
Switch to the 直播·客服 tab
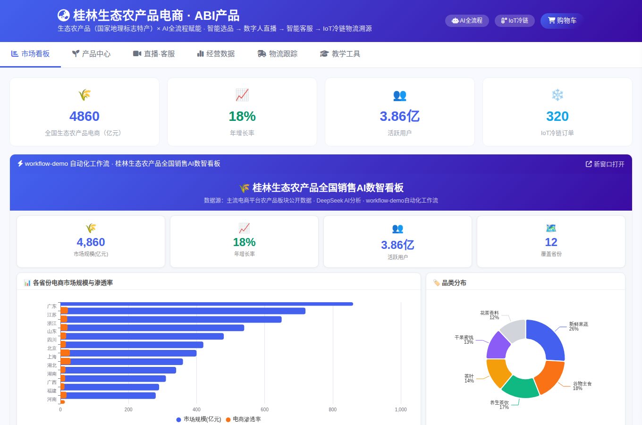coord(154,54)
